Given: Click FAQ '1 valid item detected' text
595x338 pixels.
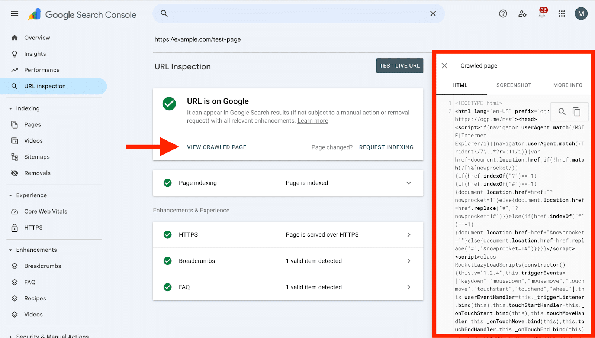Looking at the screenshot, I should click(313, 287).
